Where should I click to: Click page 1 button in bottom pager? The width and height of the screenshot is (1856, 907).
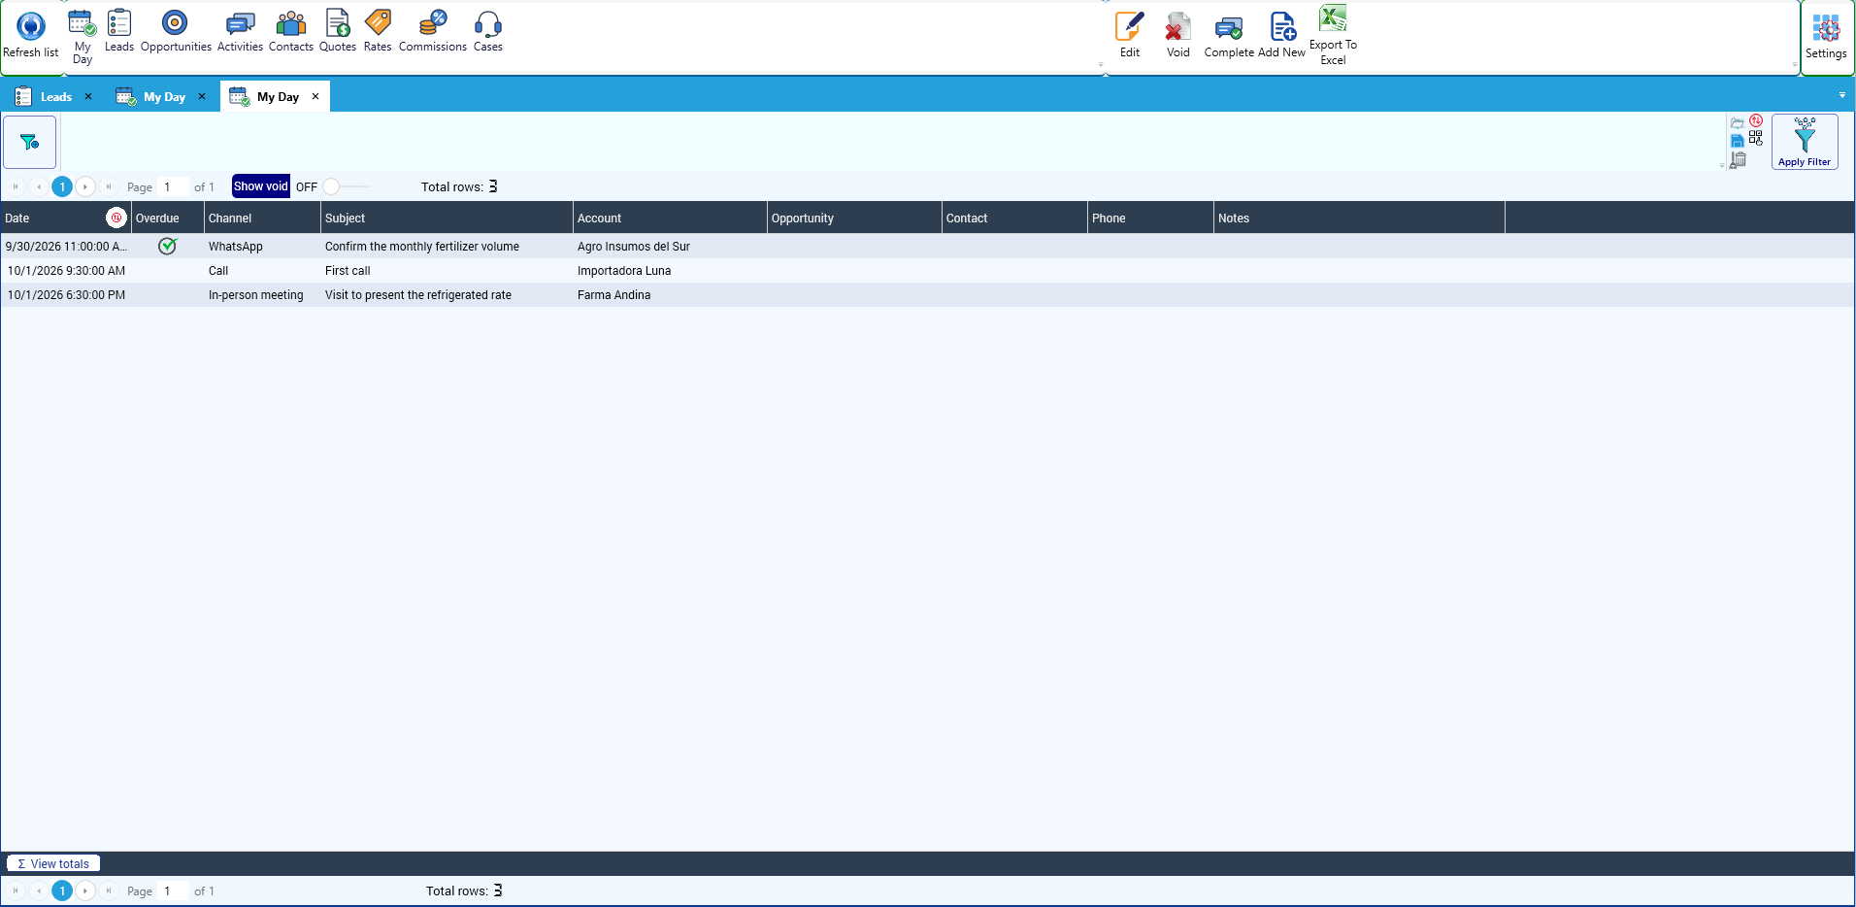[x=62, y=890]
